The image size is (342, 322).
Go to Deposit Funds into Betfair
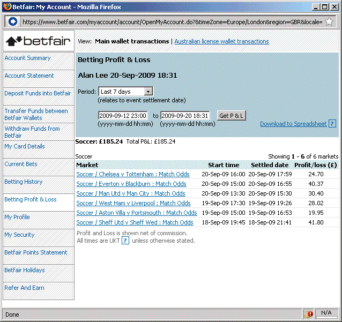pyautogui.click(x=38, y=93)
